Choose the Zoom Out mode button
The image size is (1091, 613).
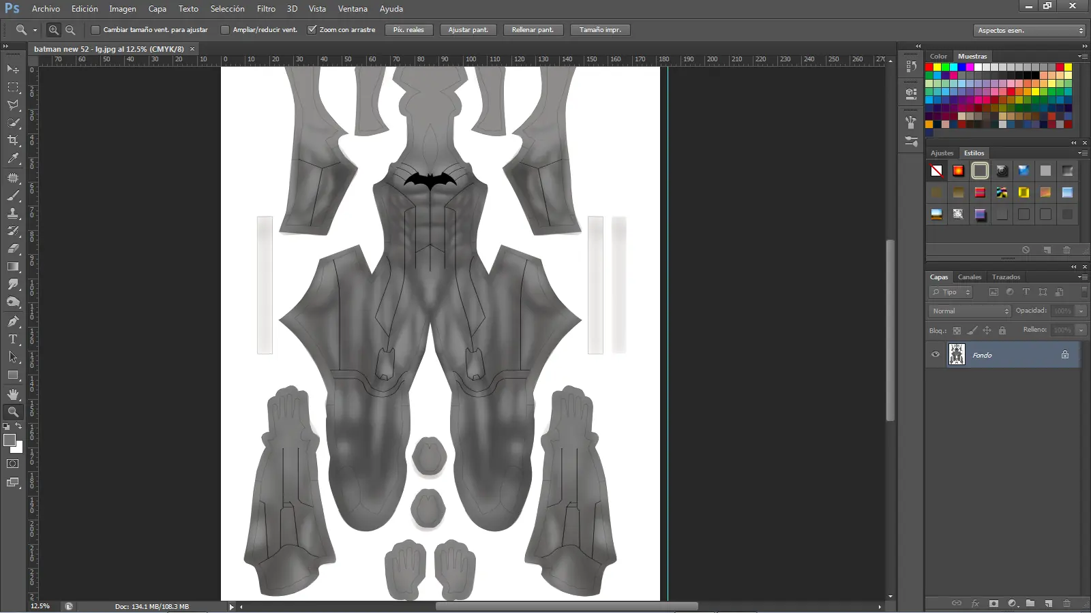70,30
